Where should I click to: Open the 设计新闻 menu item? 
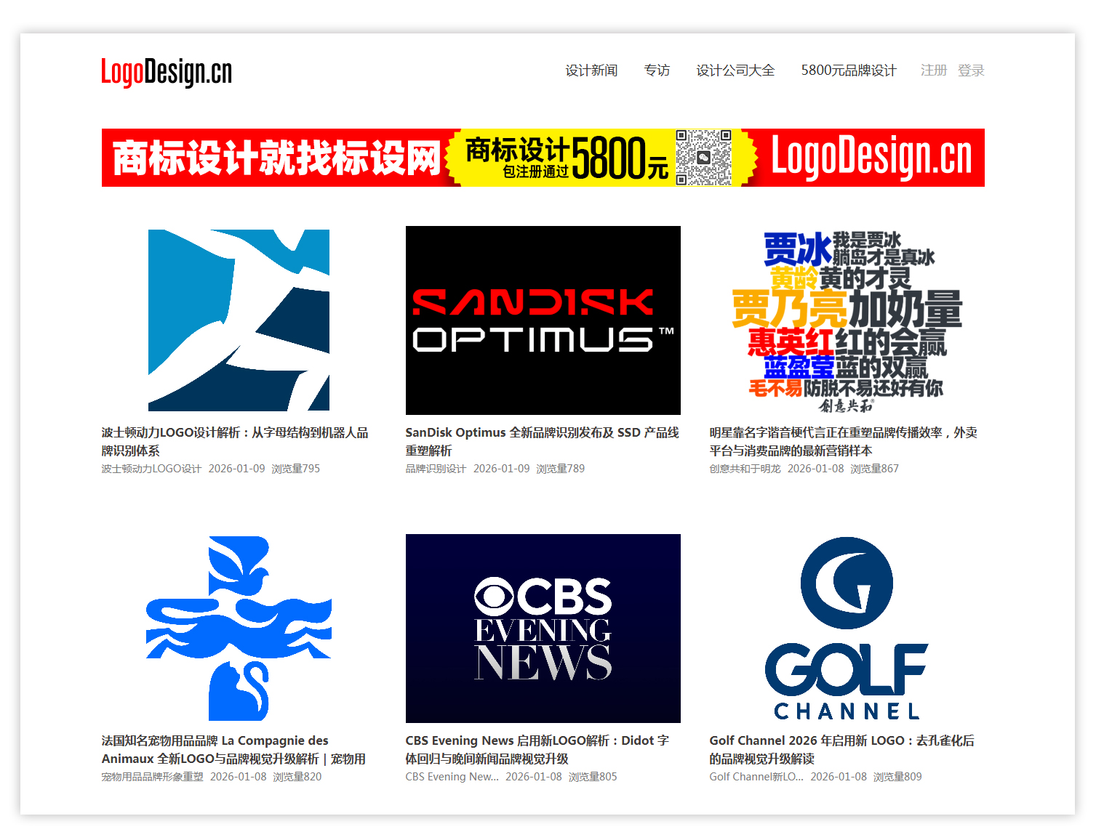click(591, 70)
